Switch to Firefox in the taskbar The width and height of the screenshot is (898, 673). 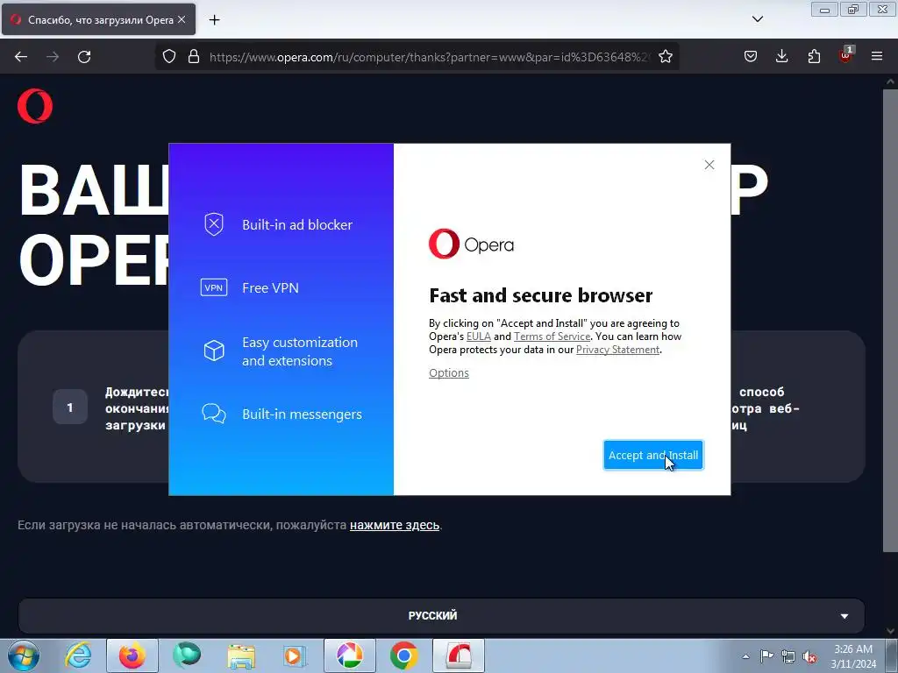coord(132,655)
